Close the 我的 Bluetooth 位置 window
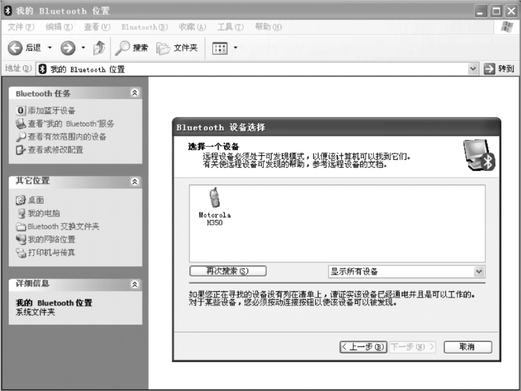This screenshot has height=391, width=521. (x=511, y=11)
